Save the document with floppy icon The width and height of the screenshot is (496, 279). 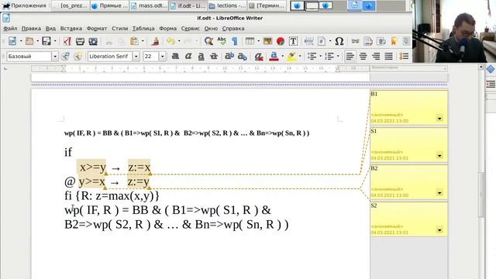[46, 41]
